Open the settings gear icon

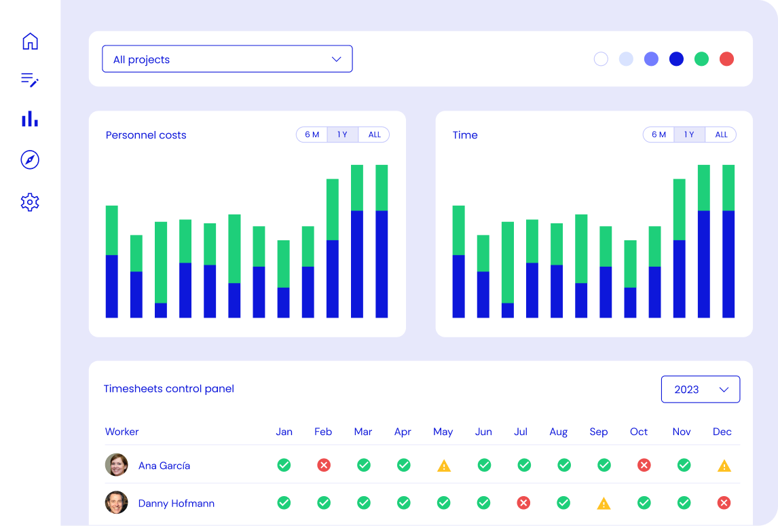[x=30, y=202]
